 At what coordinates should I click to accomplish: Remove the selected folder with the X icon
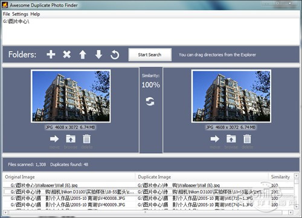(x=66, y=54)
